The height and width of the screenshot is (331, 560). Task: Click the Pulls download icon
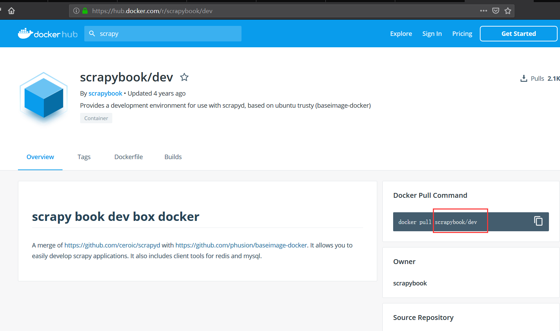tap(524, 79)
